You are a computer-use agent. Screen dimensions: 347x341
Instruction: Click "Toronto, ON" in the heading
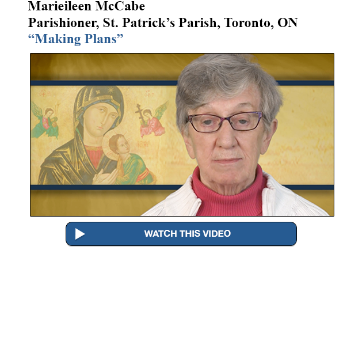click(x=261, y=22)
